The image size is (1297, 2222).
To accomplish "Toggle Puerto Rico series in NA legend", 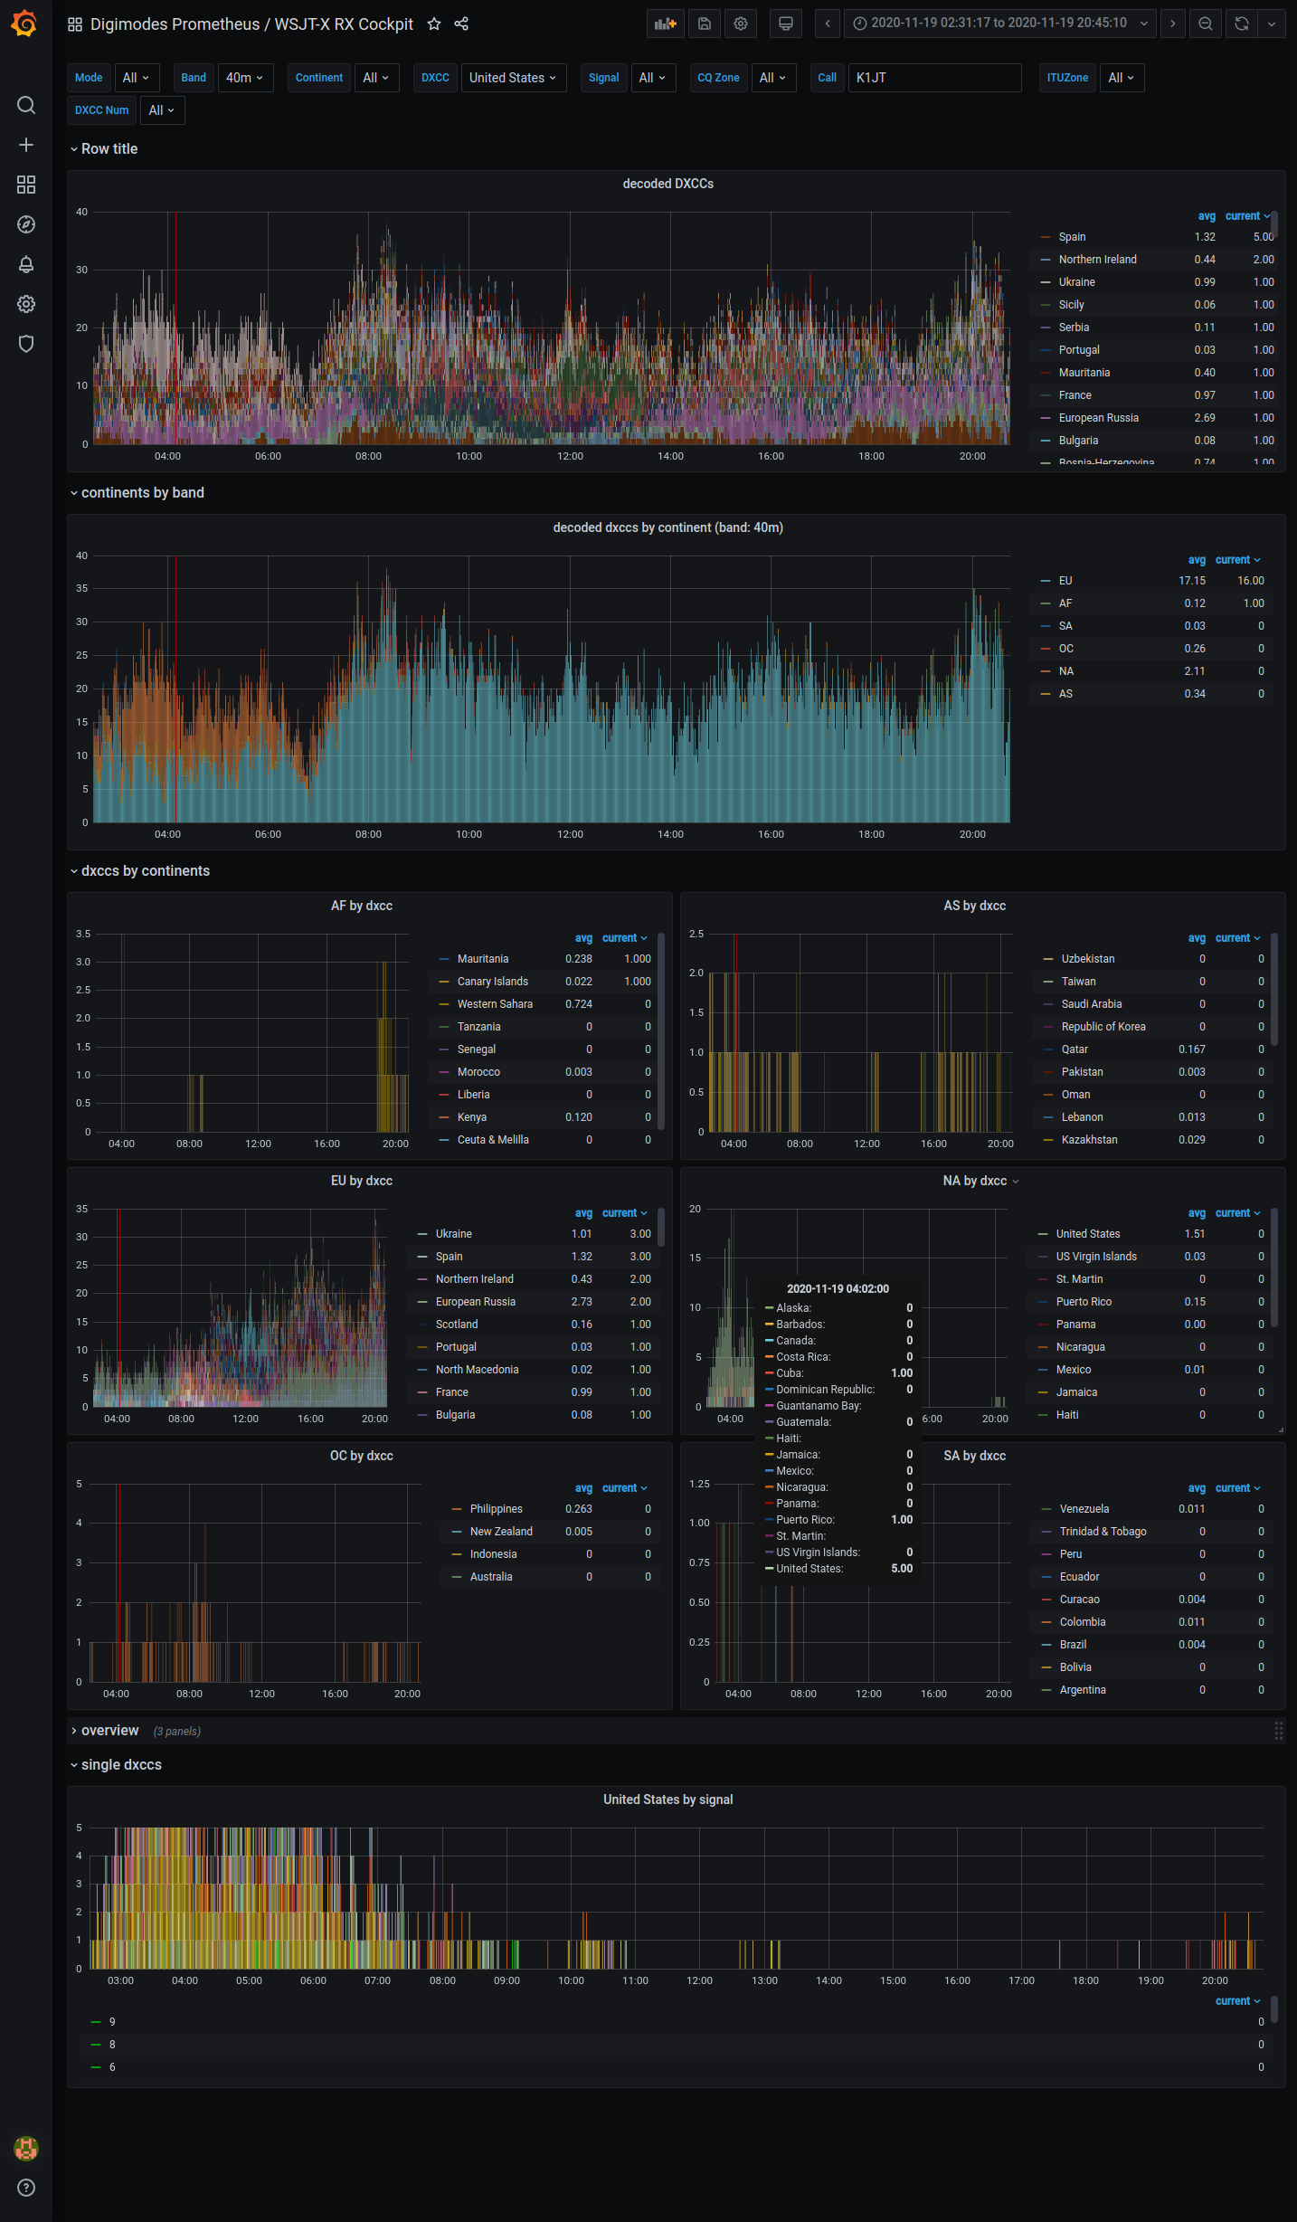I will coord(1084,1302).
